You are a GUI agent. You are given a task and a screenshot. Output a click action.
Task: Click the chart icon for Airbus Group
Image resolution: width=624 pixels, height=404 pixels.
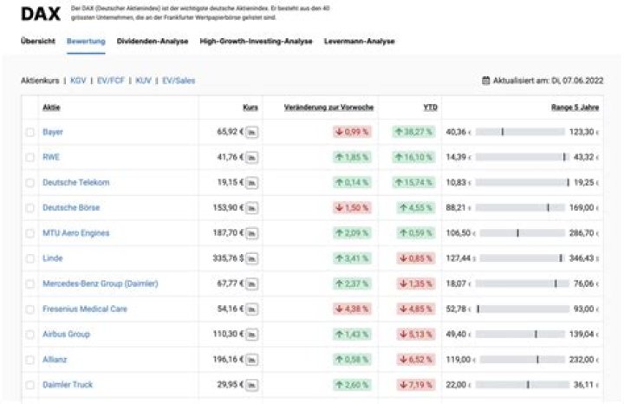pos(251,335)
